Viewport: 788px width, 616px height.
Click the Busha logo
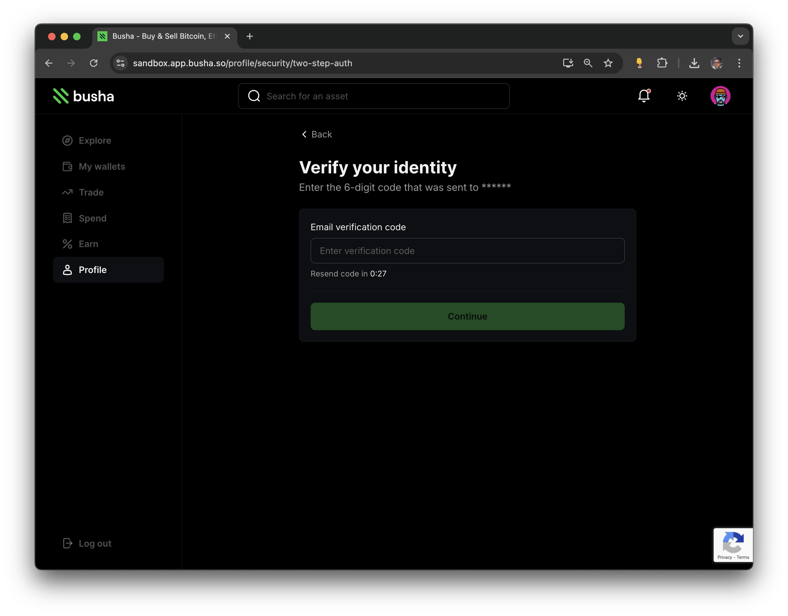pyautogui.click(x=83, y=96)
